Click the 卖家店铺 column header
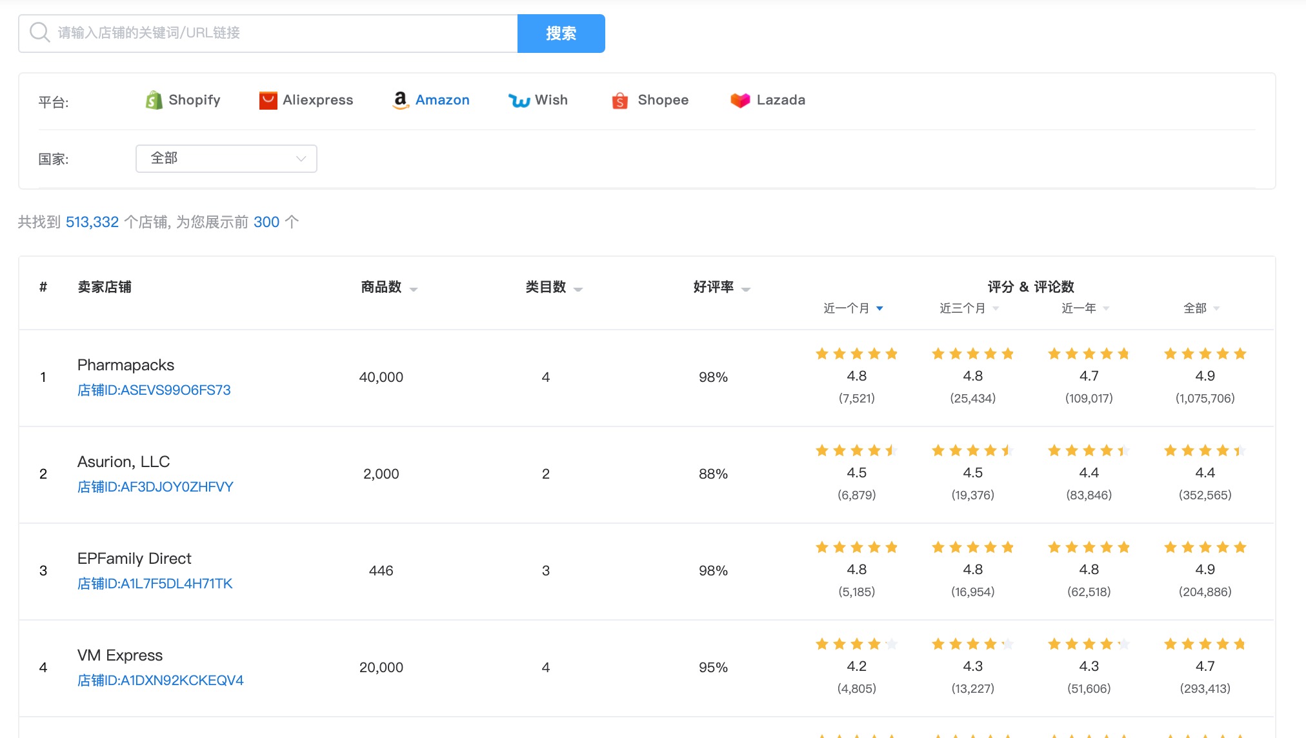Image resolution: width=1306 pixels, height=738 pixels. [x=105, y=287]
